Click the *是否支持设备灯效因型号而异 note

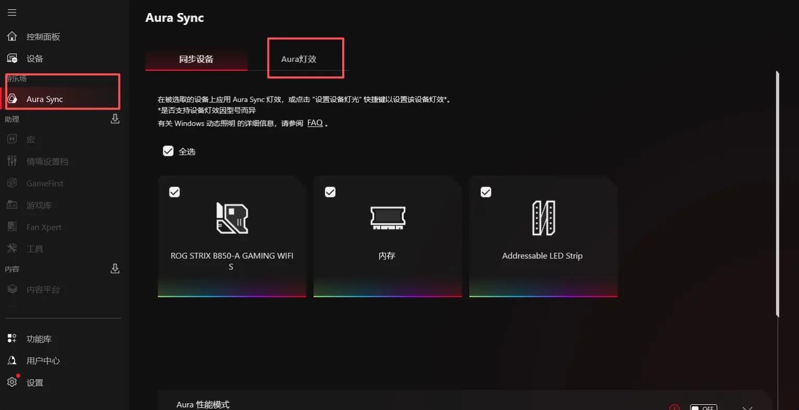click(207, 111)
